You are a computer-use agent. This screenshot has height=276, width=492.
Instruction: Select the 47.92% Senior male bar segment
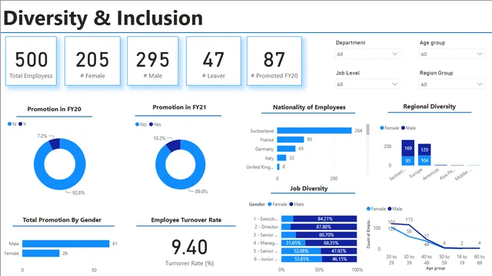pos(338,251)
